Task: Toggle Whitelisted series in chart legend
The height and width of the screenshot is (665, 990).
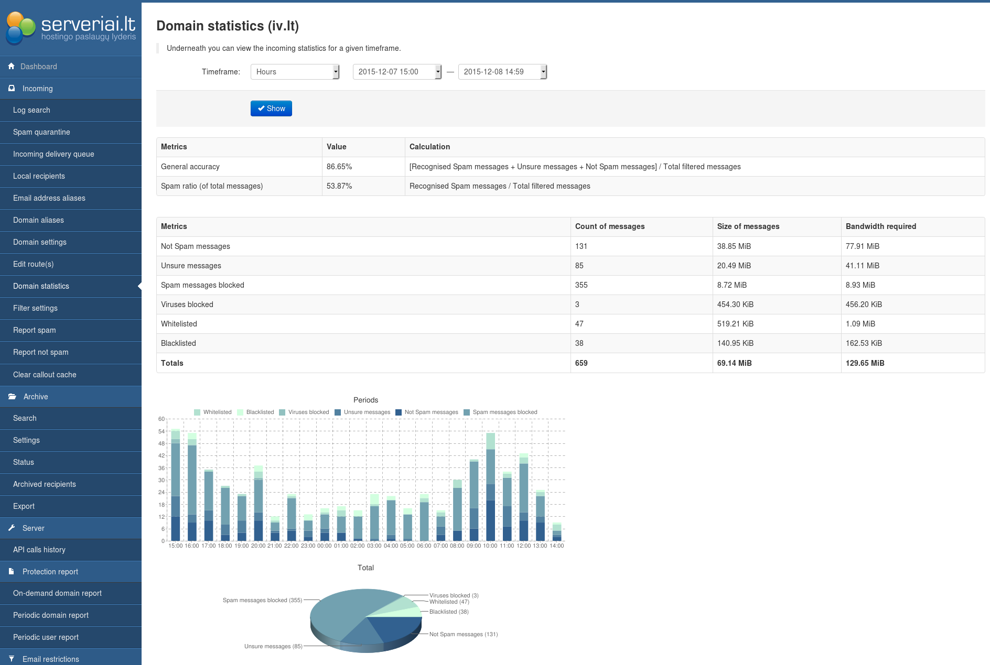Action: [x=217, y=412]
